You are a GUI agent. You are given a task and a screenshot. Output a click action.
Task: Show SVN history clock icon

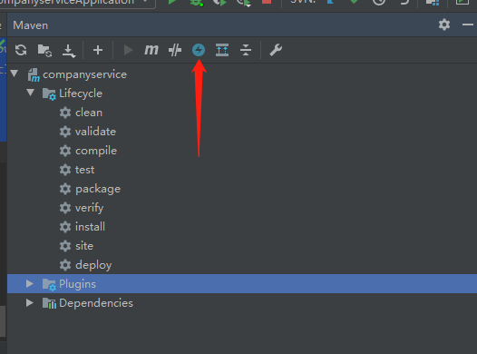tap(379, 2)
